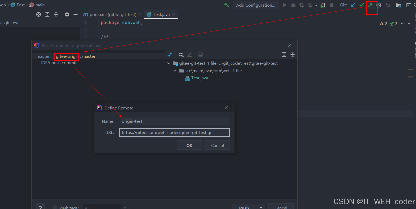Click the Name field with origin-test

pos(174,121)
